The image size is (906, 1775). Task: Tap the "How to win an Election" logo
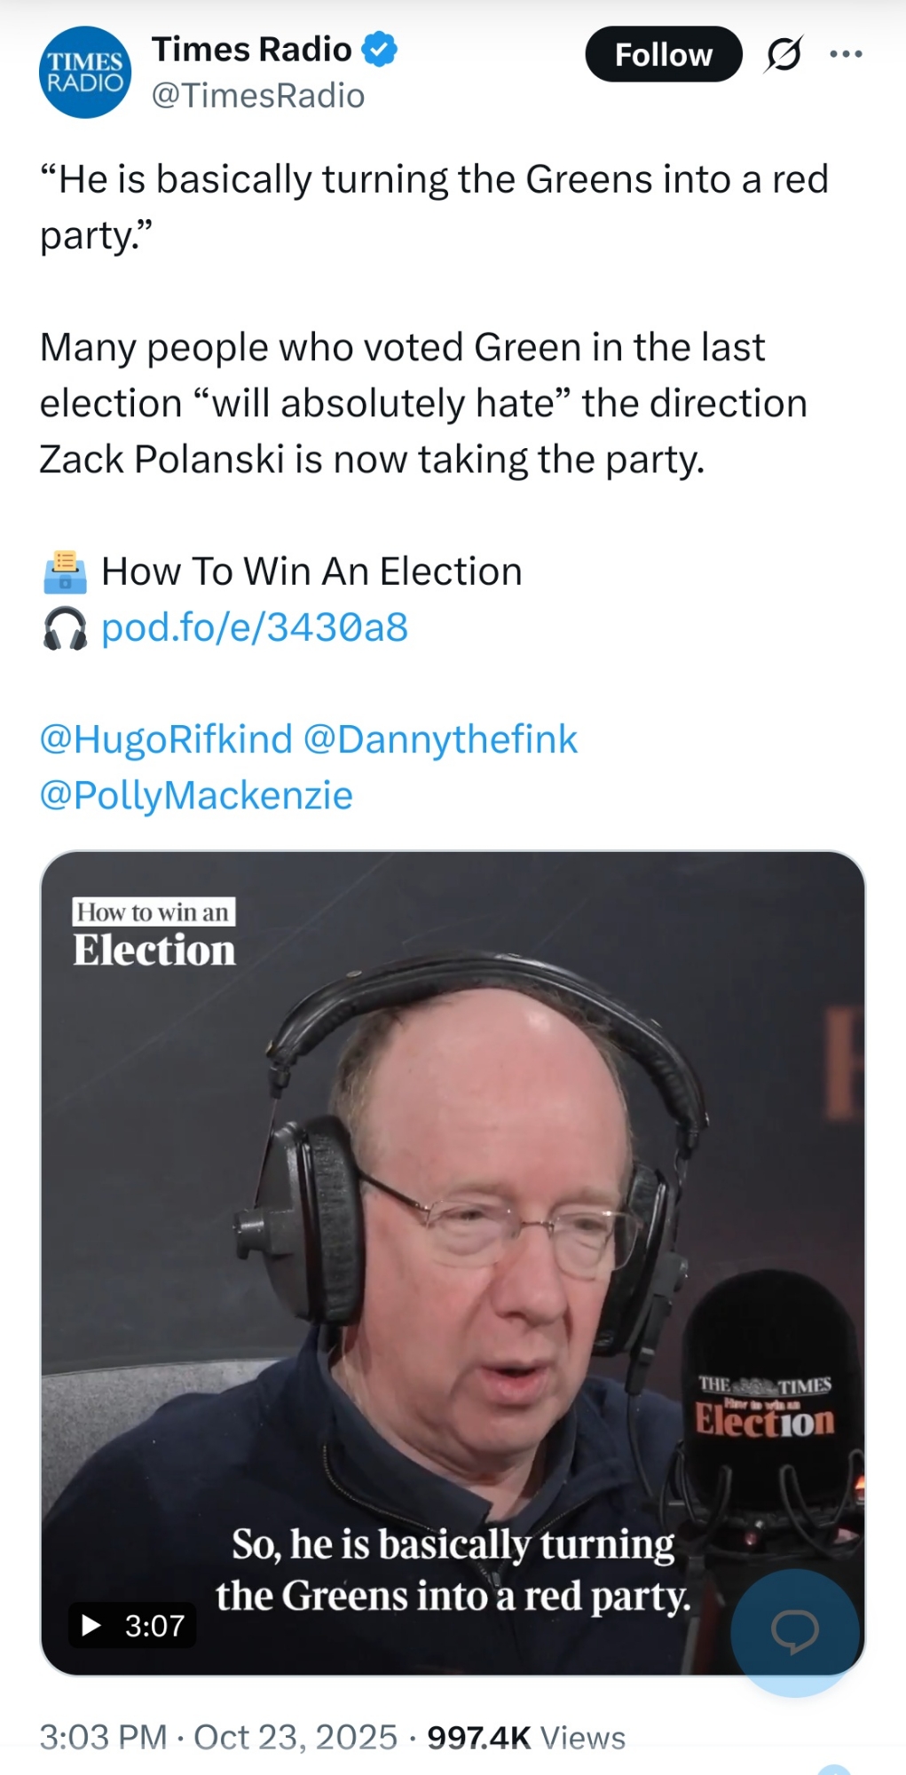(154, 933)
